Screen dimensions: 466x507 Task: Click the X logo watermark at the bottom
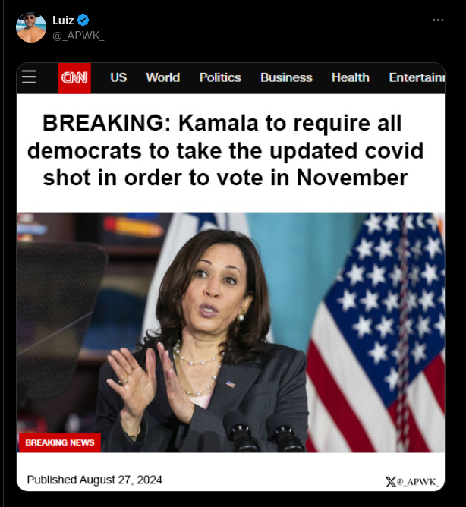coord(391,482)
